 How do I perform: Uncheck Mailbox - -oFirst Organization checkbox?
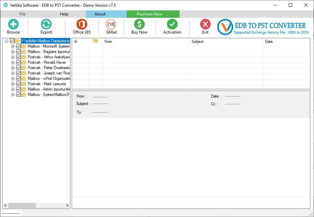click(19, 78)
